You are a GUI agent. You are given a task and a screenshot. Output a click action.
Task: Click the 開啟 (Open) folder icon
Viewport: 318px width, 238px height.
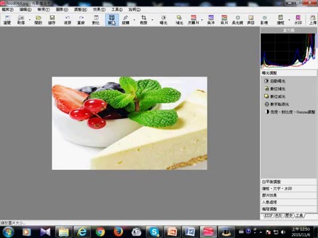pyautogui.click(x=38, y=20)
